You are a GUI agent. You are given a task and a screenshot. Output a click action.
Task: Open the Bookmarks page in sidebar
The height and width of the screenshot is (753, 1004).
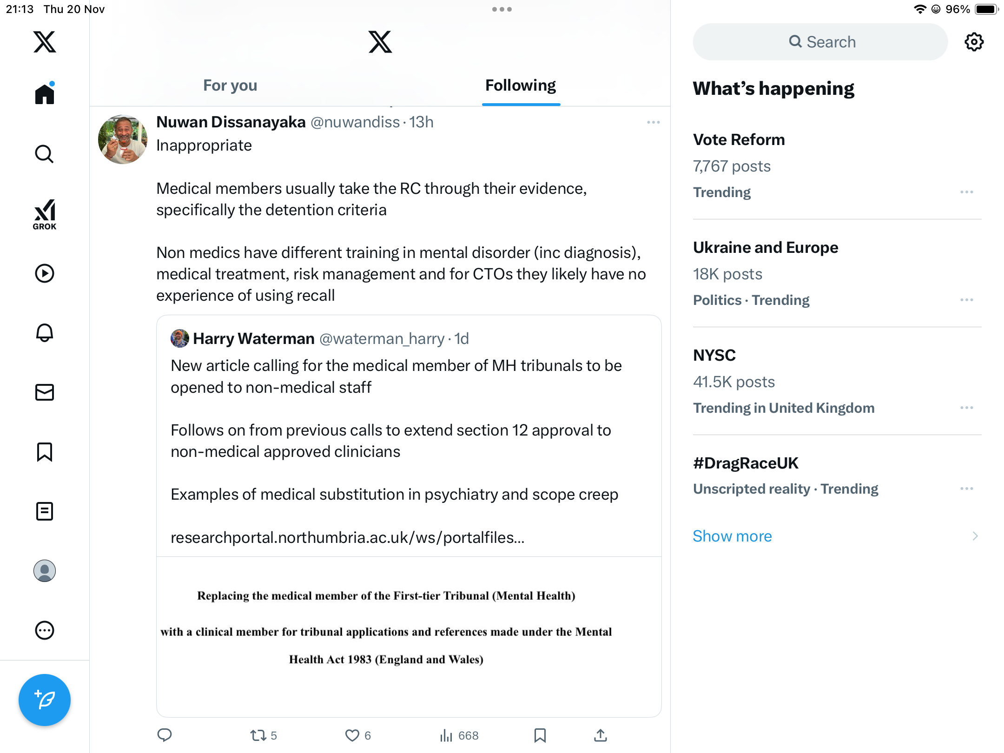click(45, 452)
